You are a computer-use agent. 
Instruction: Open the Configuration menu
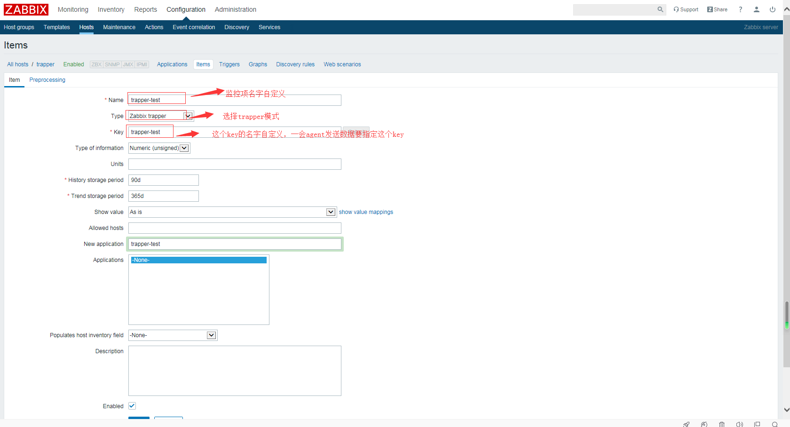click(186, 9)
